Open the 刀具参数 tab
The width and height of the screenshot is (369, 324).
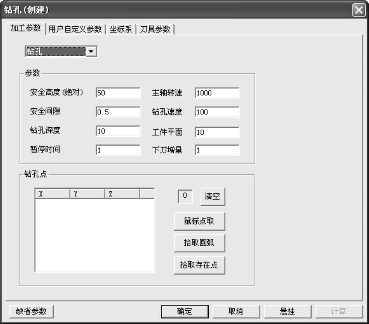[155, 29]
